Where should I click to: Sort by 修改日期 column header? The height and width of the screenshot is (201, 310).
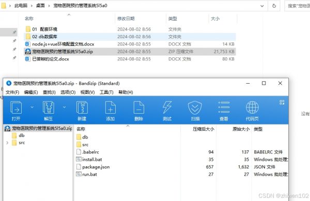(126, 19)
